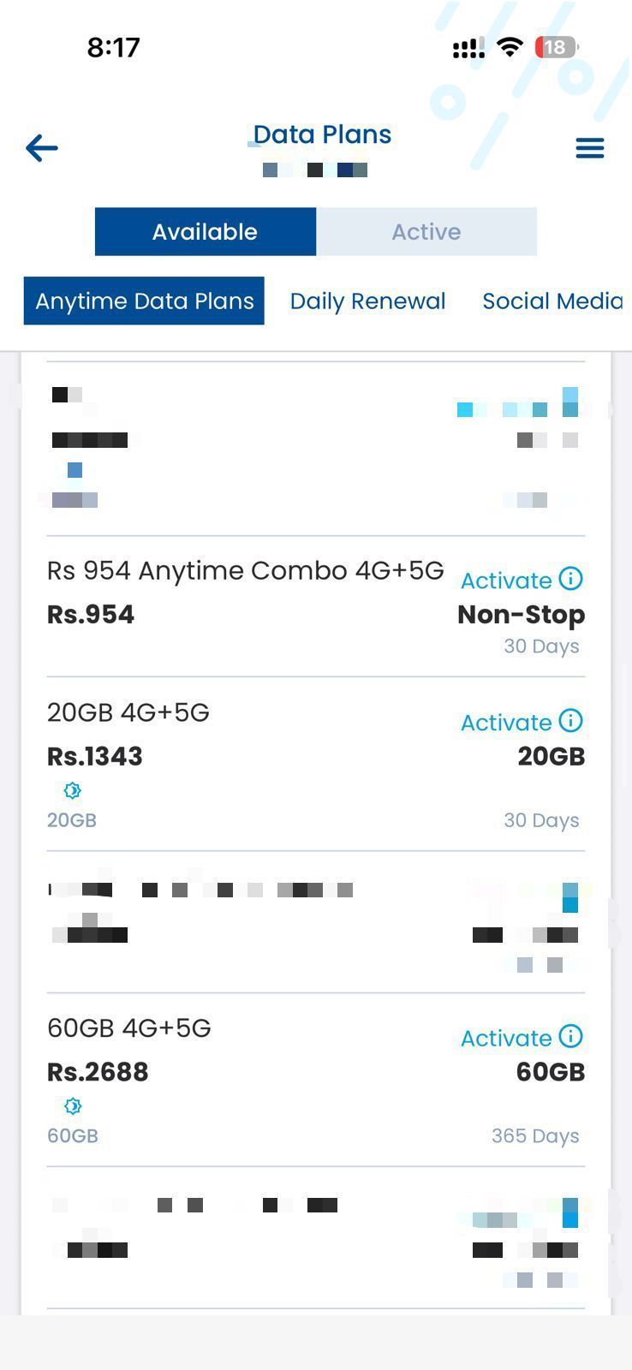
Task: Tap the Data Plans page title
Action: point(322,134)
